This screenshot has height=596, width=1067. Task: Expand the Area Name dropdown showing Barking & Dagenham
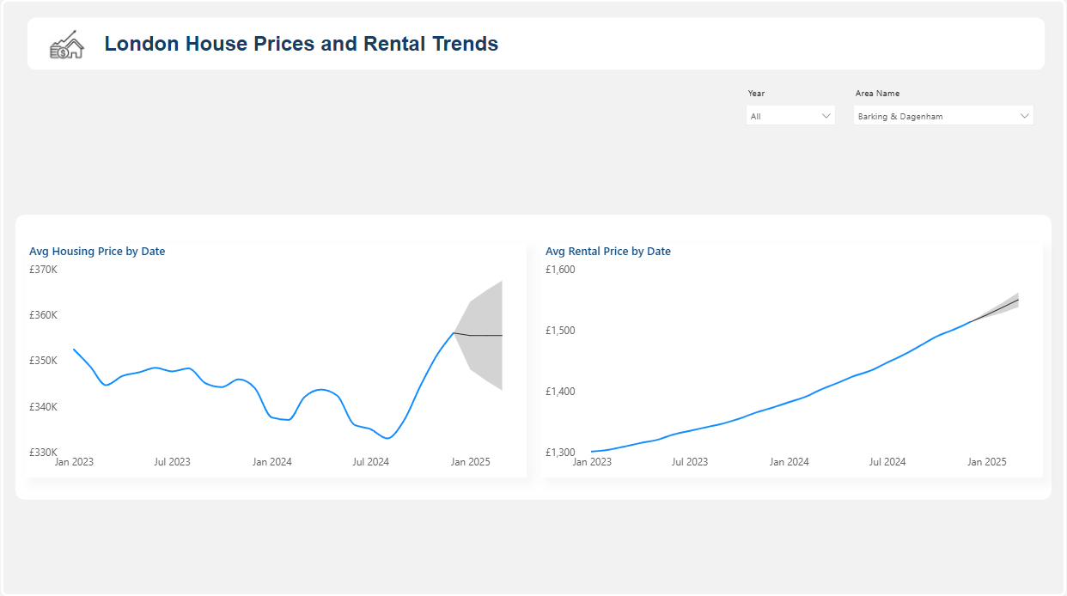point(942,116)
